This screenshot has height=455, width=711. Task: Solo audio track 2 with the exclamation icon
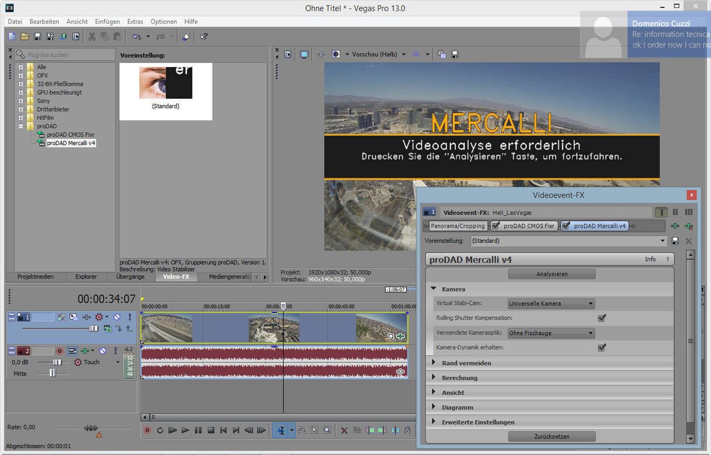(116, 351)
